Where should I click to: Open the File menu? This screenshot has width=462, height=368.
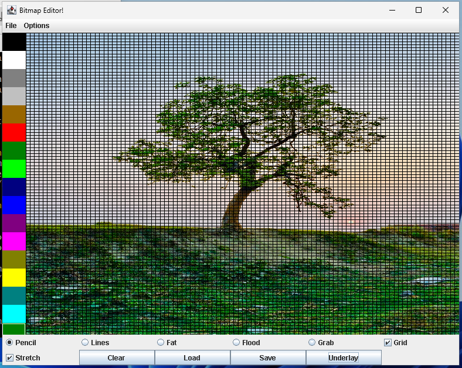(11, 26)
